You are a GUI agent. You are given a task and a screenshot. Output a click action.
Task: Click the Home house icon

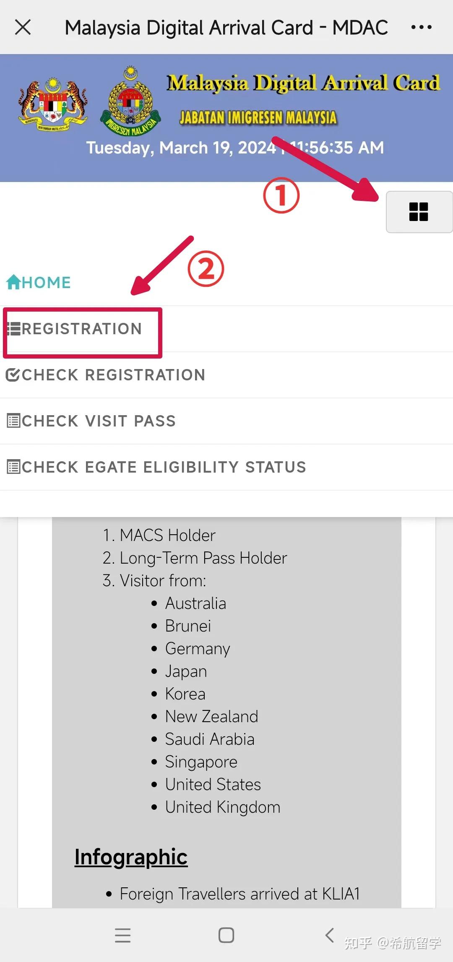coord(13,282)
